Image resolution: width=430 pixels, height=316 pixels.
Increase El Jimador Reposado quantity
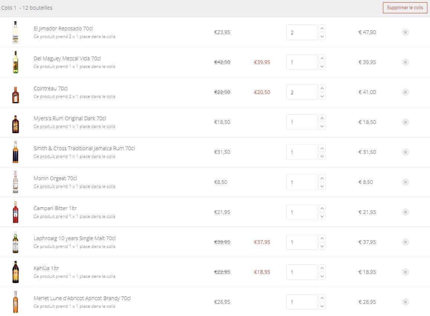tap(322, 28)
